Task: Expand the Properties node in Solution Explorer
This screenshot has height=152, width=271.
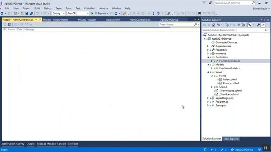Action: click(x=208, y=50)
